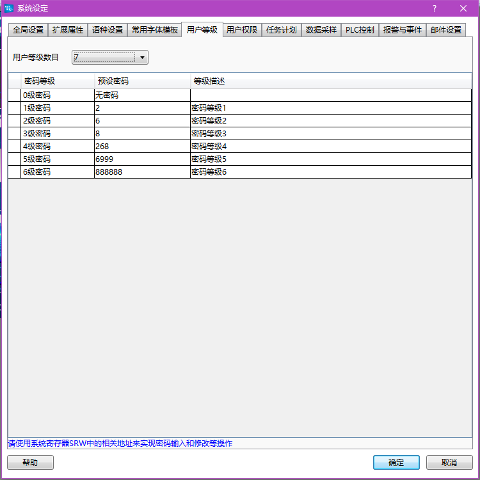Viewport: 480px width, 480px height.
Task: Switch to the 邮件设置 tab
Action: (x=446, y=30)
